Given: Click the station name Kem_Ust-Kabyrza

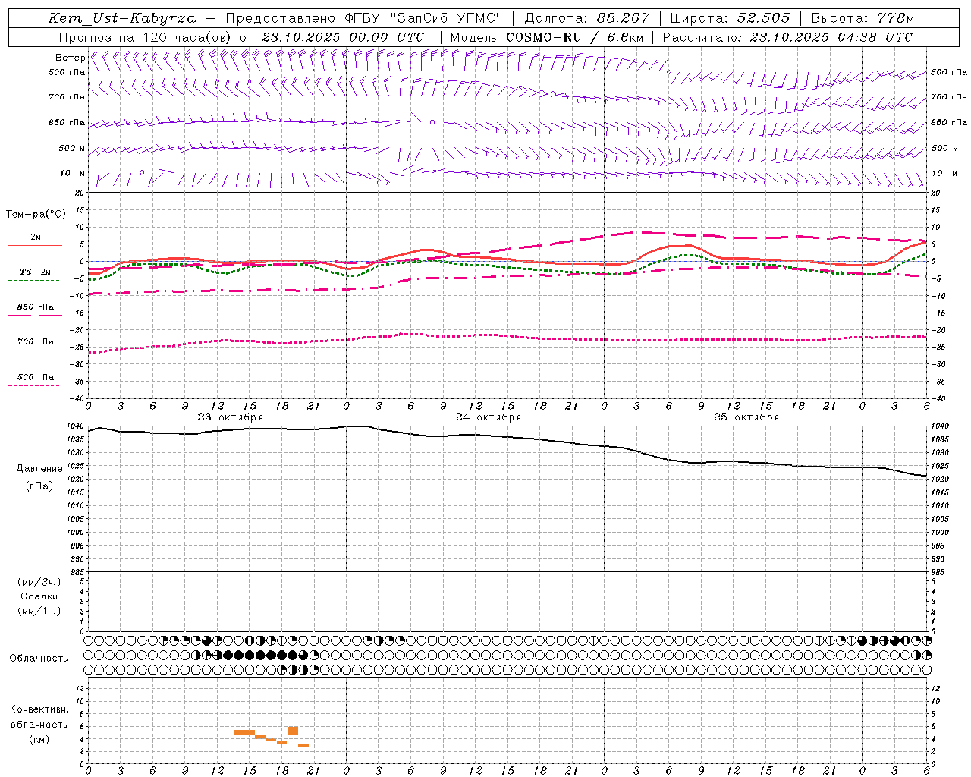Looking at the screenshot, I should [x=122, y=18].
